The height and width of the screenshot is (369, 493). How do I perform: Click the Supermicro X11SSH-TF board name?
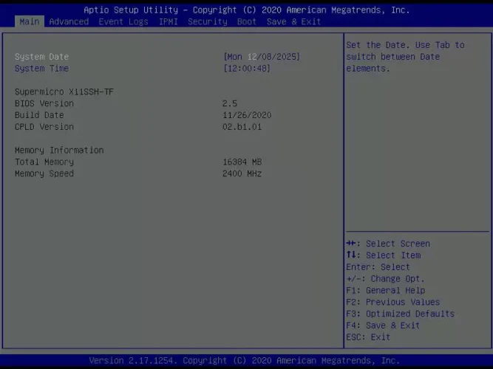(x=64, y=92)
